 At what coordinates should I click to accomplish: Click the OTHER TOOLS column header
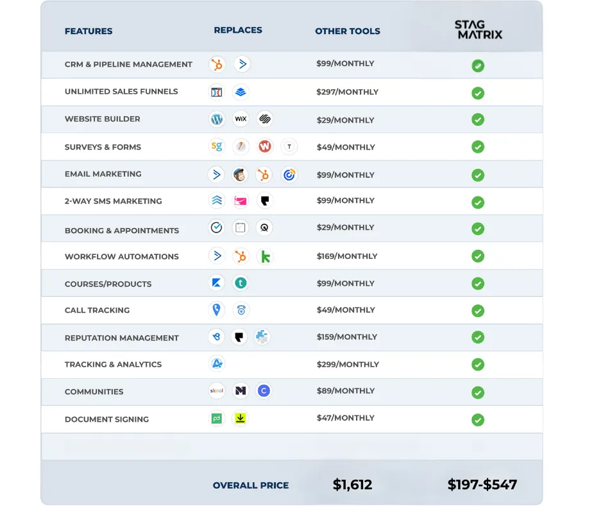click(x=348, y=31)
